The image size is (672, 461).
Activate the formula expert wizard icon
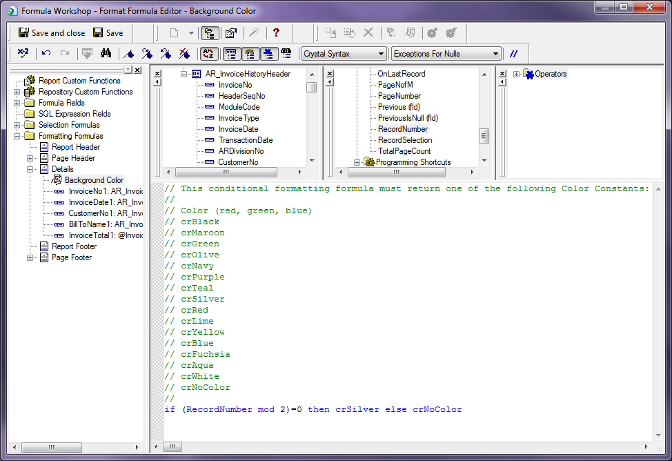point(254,32)
